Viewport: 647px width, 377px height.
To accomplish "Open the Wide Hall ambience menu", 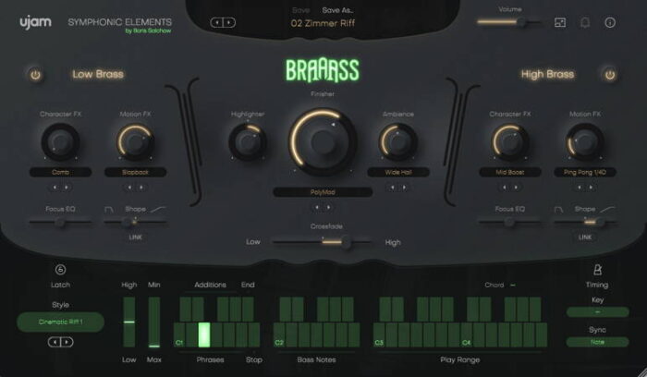I will tap(398, 172).
